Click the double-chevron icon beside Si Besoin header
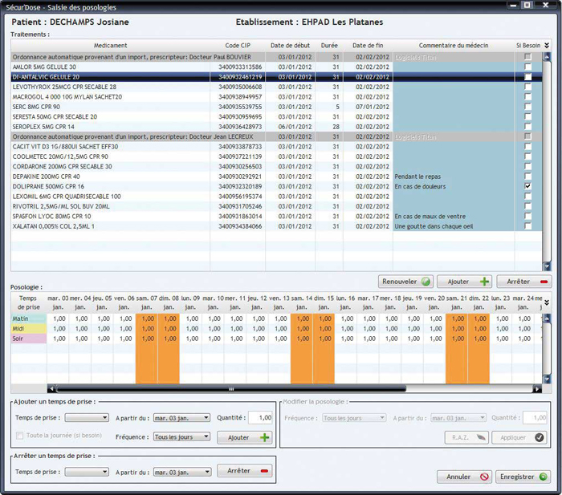Screen dimensions: 562x495 pyautogui.click(x=547, y=46)
